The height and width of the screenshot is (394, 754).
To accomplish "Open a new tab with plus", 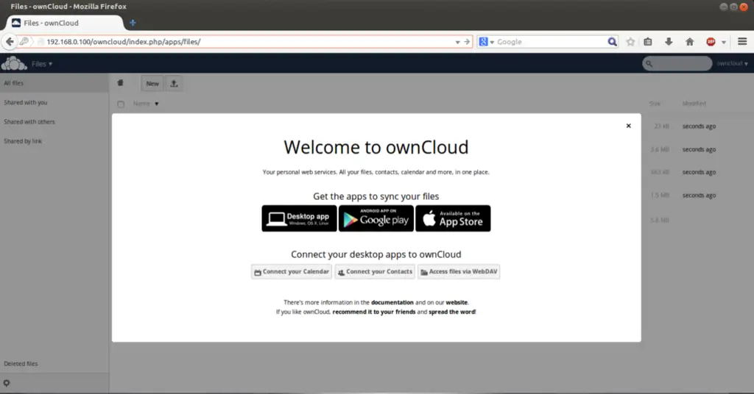I will 133,23.
